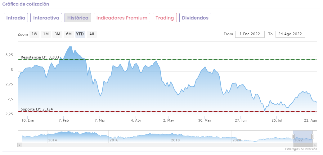The image size is (323, 155).
Task: Open the Dividendos tab
Action: 195,18
